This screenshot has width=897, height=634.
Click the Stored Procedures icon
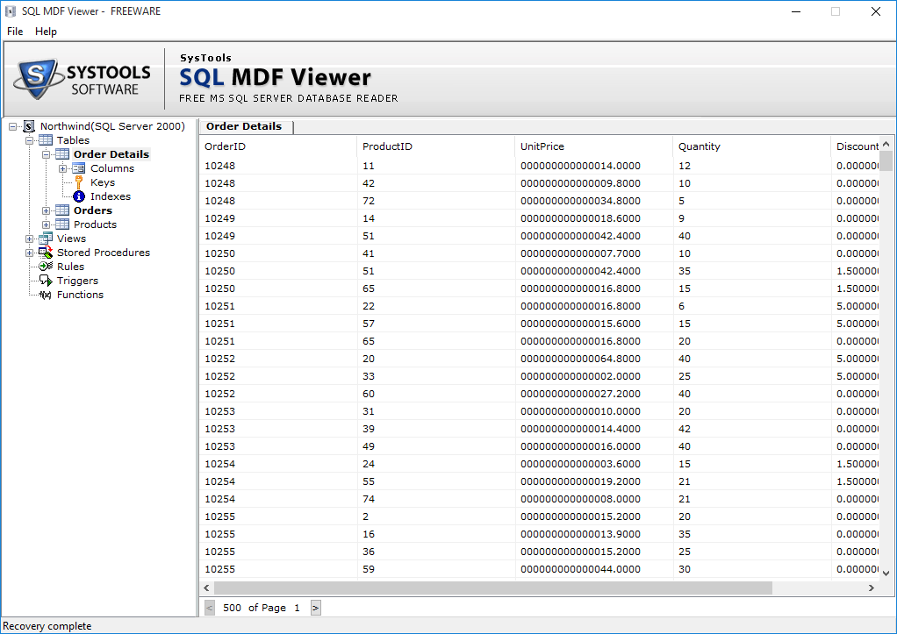[45, 253]
